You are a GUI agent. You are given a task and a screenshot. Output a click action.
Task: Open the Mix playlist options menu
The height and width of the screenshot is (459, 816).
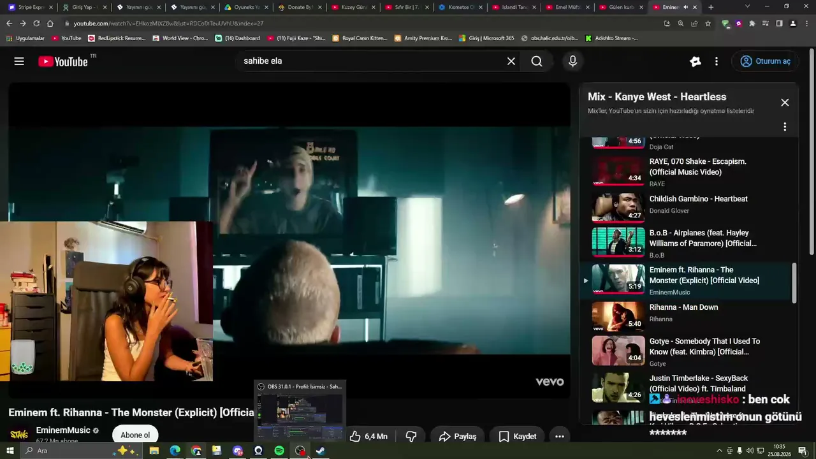pyautogui.click(x=785, y=127)
